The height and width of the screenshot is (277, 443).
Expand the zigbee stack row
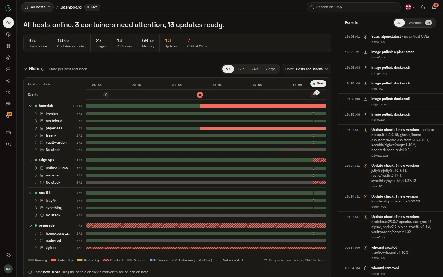[36, 248]
